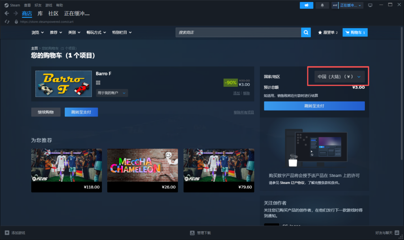Viewport: 404px width, 240px height.
Task: Click the 移除 link for Barro F
Action: point(246,93)
